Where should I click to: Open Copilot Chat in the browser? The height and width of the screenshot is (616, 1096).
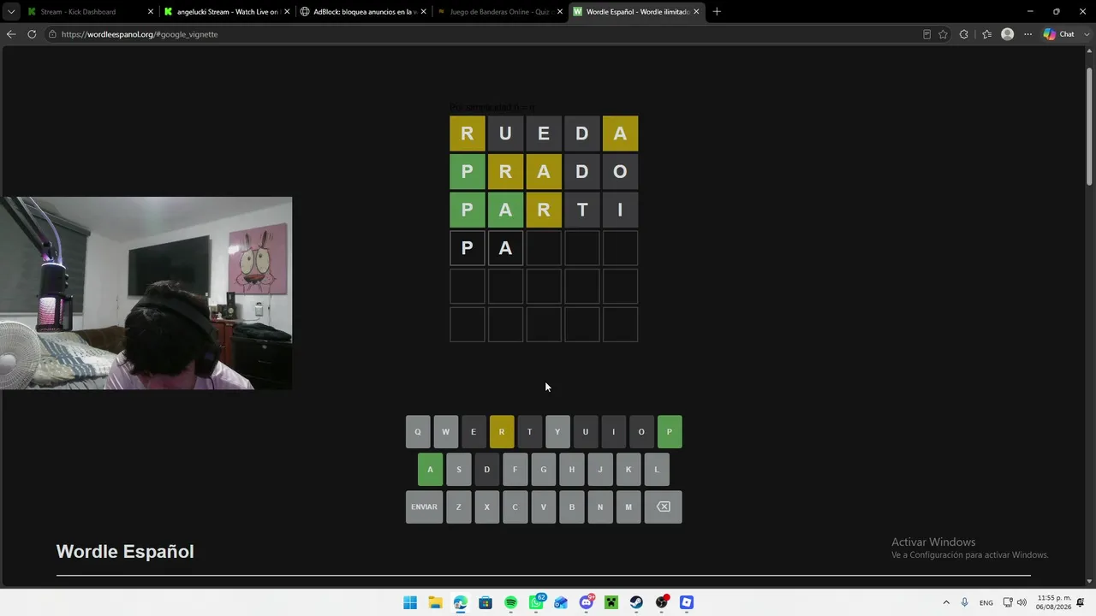[1059, 34]
